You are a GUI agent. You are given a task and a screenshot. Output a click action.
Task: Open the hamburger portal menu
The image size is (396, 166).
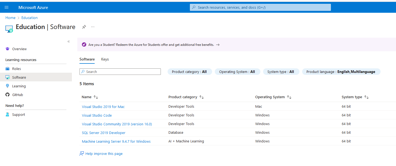pos(7,7)
